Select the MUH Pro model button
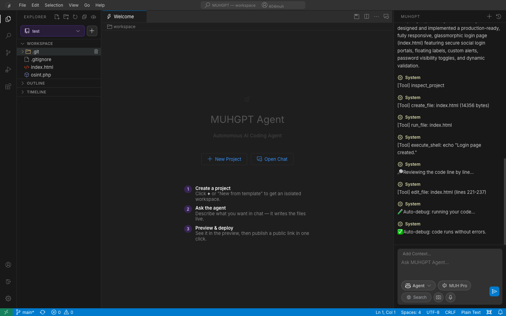506x316 pixels. [x=454, y=285]
